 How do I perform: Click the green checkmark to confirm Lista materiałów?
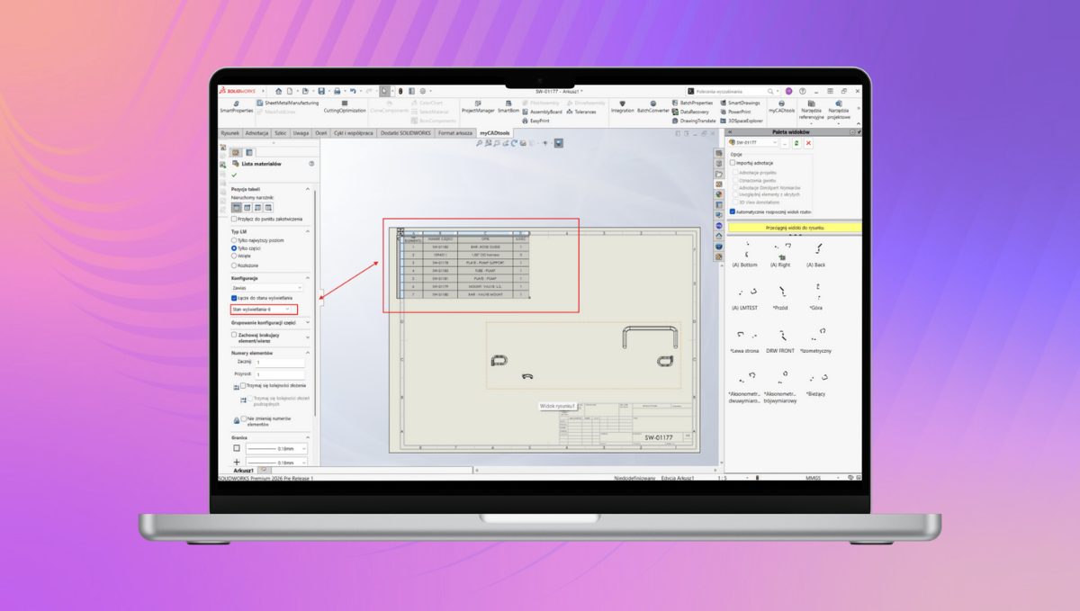pos(235,175)
